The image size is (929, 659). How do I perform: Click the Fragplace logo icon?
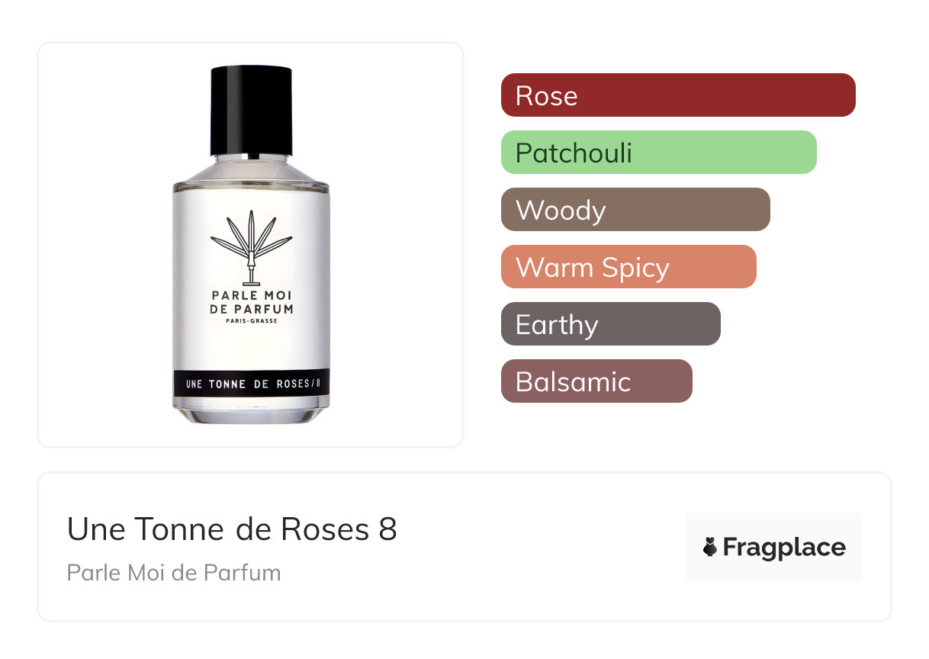710,547
